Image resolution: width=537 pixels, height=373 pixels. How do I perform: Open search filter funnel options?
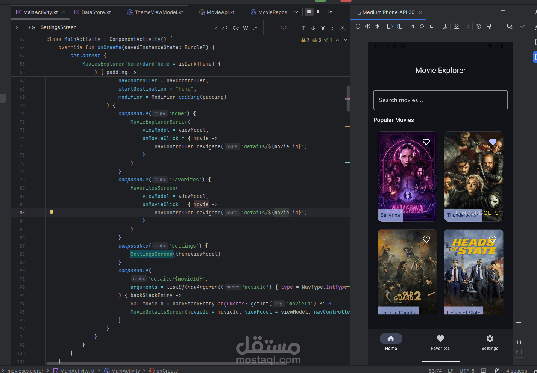coord(323,28)
